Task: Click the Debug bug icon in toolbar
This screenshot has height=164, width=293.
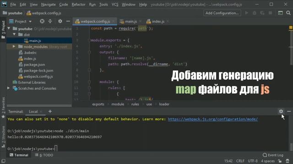Action: coord(255,13)
